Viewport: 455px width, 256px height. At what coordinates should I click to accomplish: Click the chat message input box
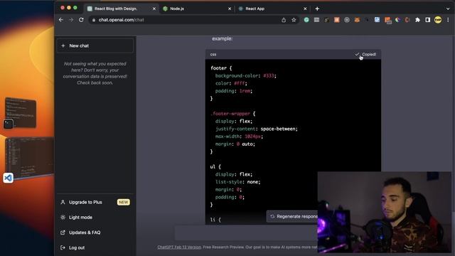(246, 233)
